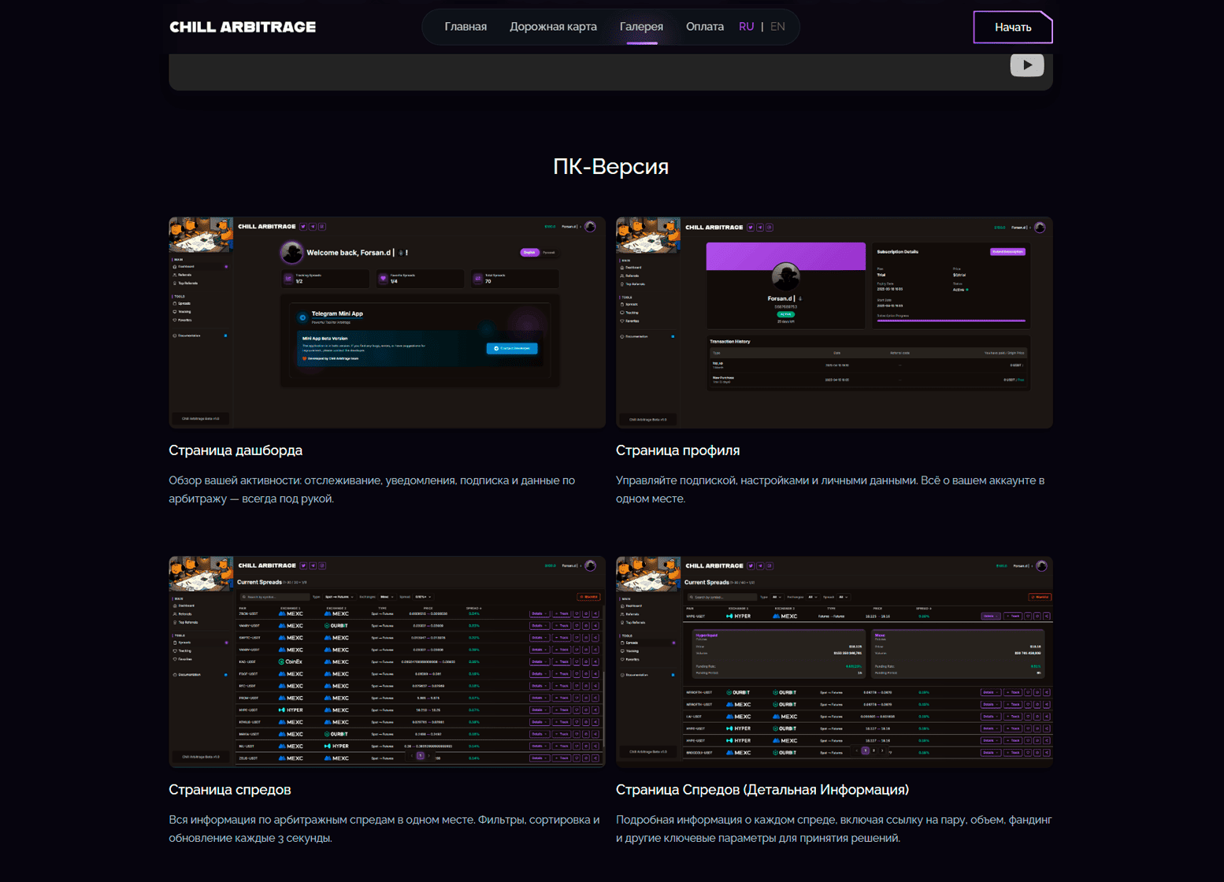This screenshot has width=1224, height=882.
Task: Expand Details dropdown on HYPE-USDT top row
Action: (x=990, y=616)
